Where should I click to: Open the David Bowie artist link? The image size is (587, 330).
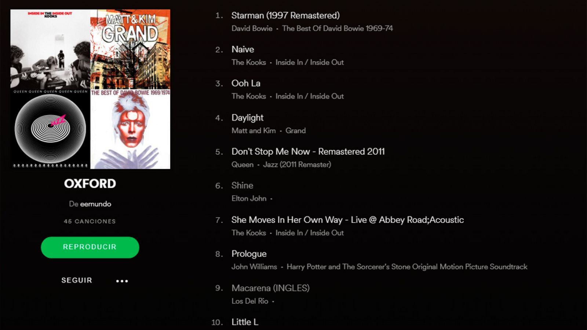click(252, 28)
